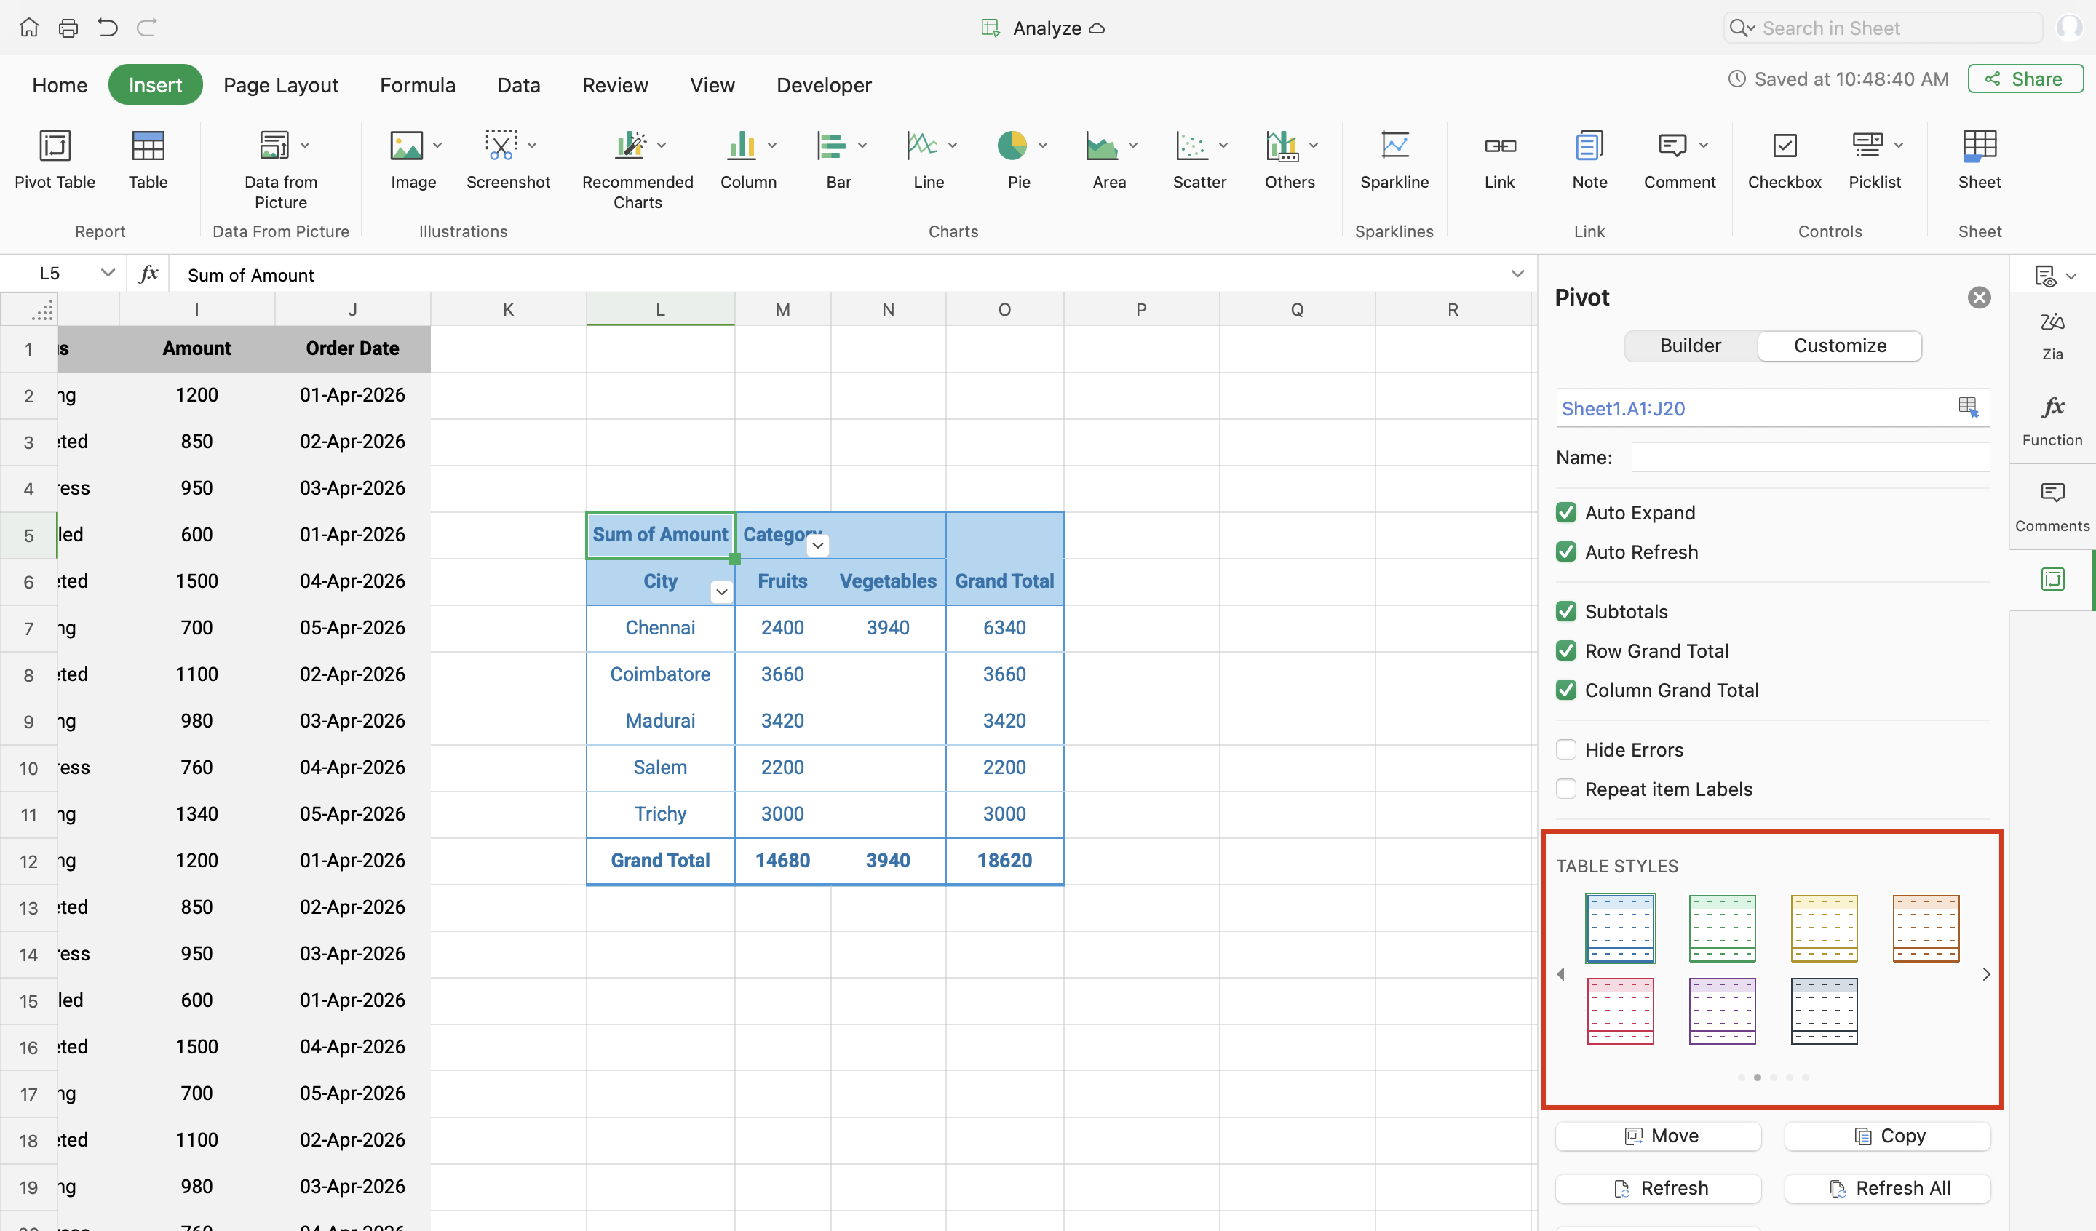Expand the Pie chart options arrow

[x=1043, y=146]
